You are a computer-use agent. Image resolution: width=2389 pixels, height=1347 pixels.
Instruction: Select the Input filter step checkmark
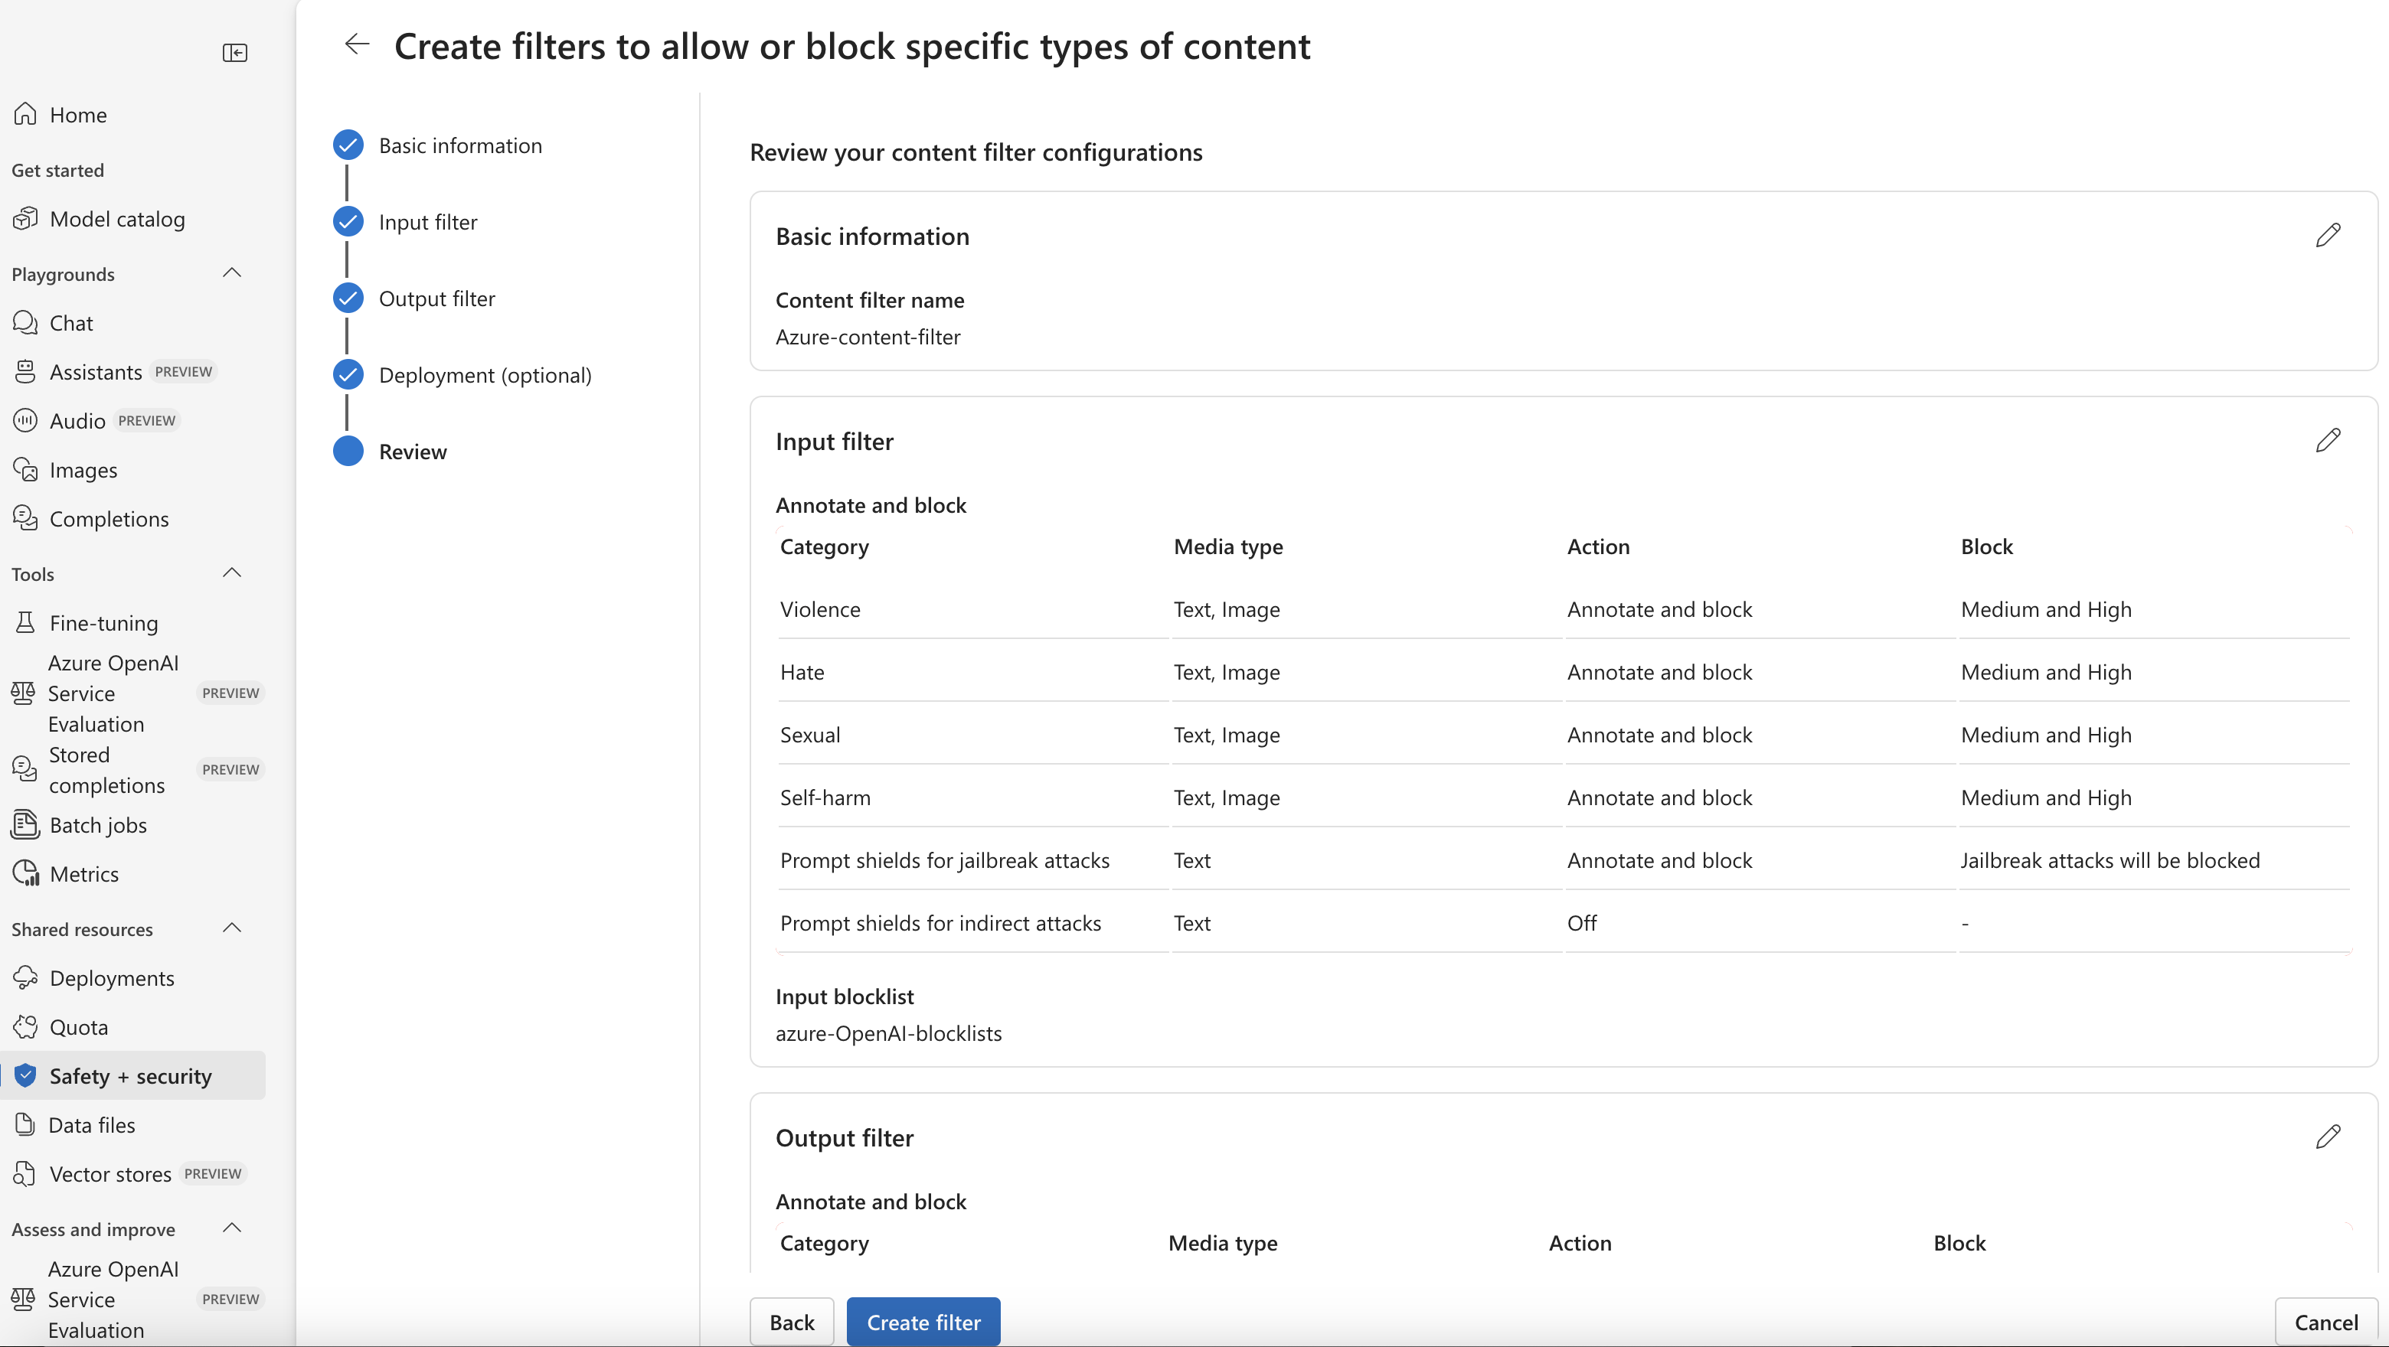pyautogui.click(x=348, y=221)
